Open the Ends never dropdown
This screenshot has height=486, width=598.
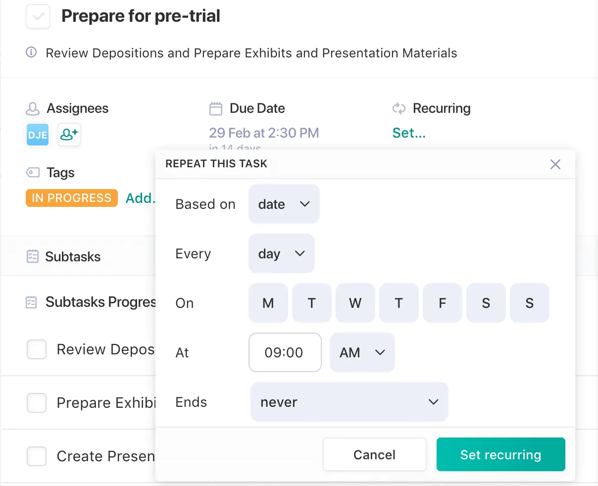tap(349, 402)
